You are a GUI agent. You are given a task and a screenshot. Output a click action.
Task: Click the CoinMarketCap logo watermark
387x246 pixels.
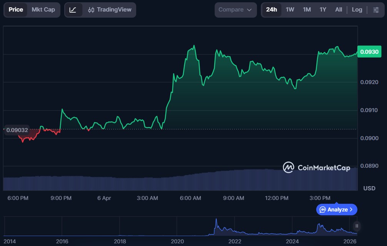(x=316, y=167)
